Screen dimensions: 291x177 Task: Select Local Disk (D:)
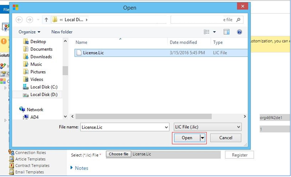coord(44,95)
